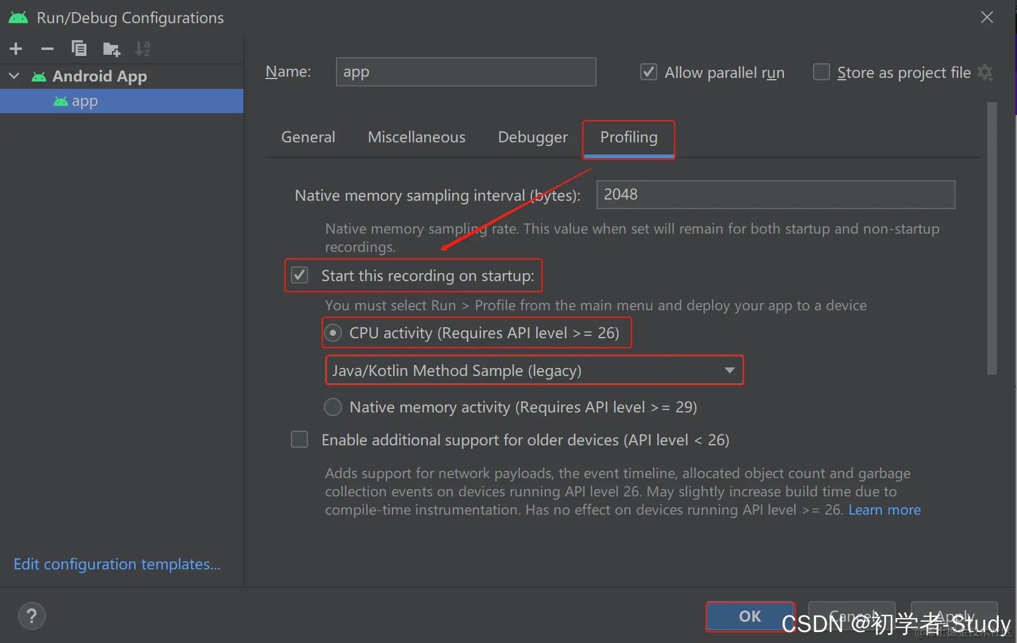The image size is (1017, 643).
Task: Switch to the Miscellaneous tab
Action: coord(416,137)
